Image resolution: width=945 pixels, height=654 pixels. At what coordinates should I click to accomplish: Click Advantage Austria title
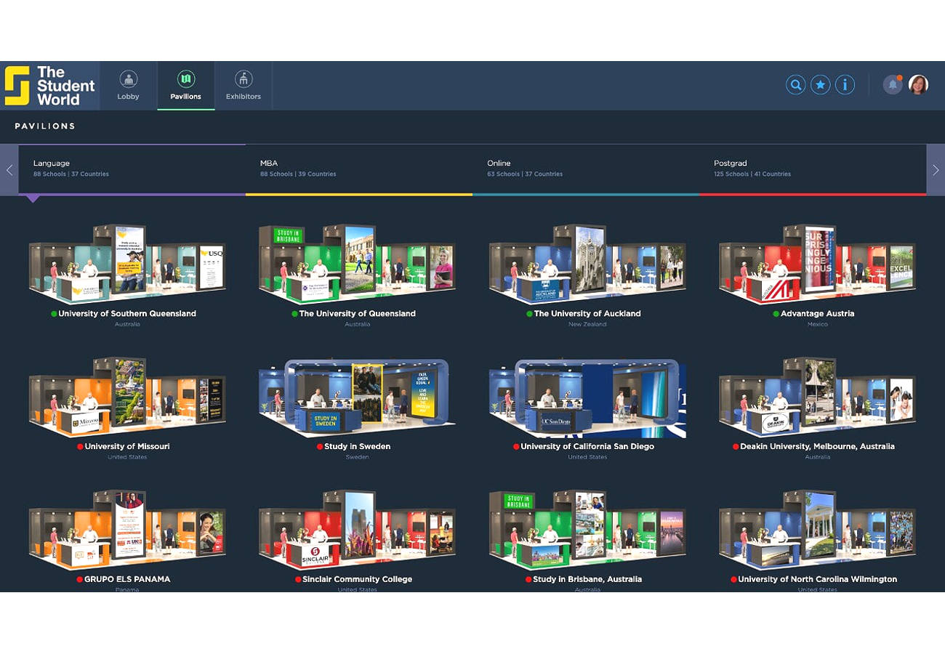tap(818, 314)
